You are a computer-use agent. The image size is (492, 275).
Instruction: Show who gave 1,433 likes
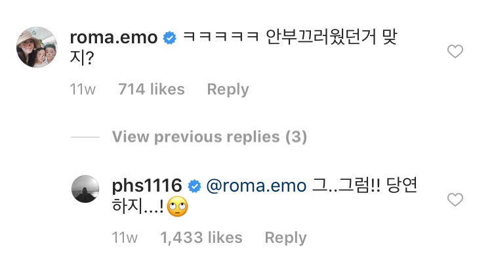pos(201,238)
